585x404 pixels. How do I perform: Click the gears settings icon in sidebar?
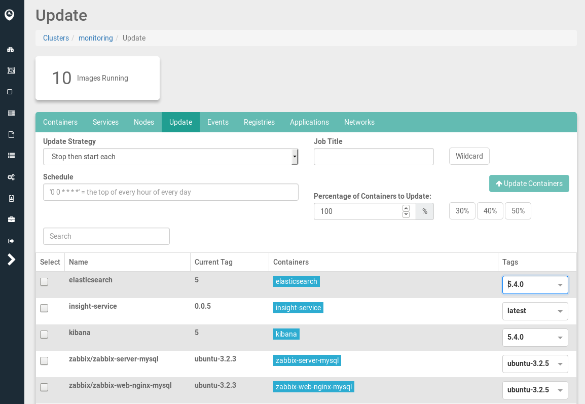pos(11,177)
